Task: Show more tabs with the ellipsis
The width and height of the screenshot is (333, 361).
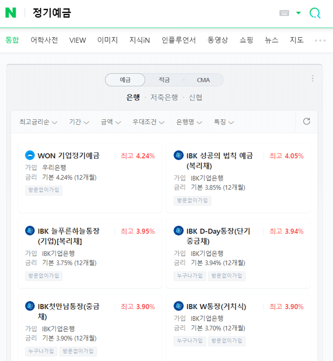Action: pos(320,41)
